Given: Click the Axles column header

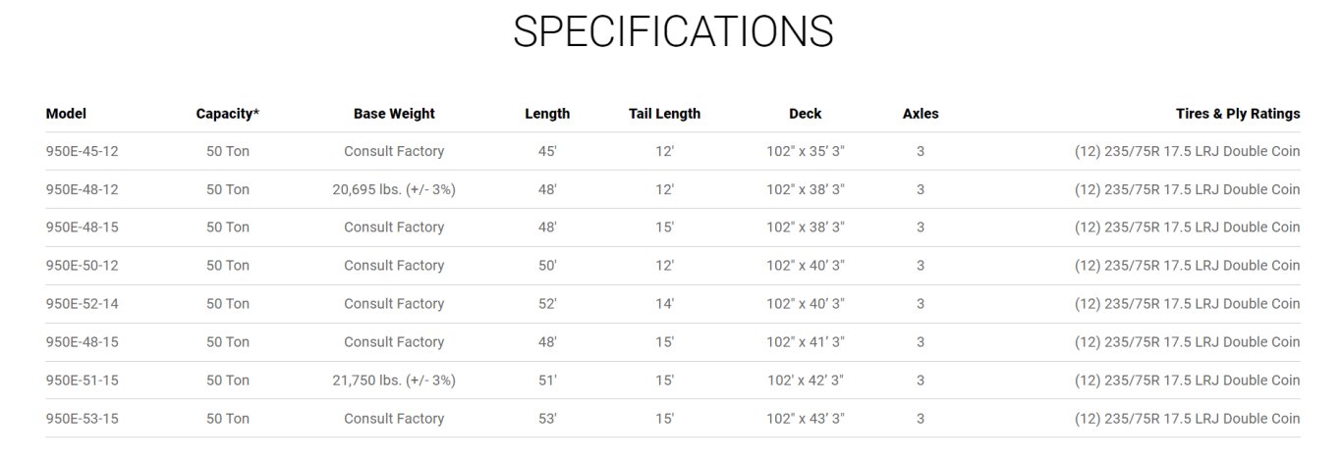Looking at the screenshot, I should coord(920,114).
